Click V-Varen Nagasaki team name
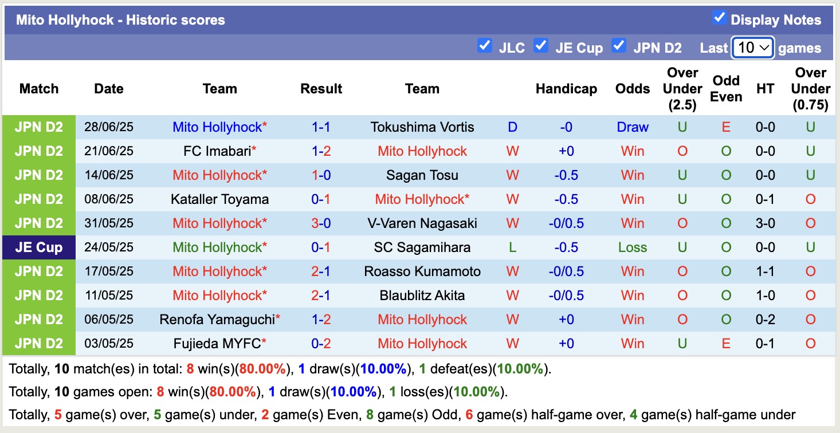 (422, 223)
